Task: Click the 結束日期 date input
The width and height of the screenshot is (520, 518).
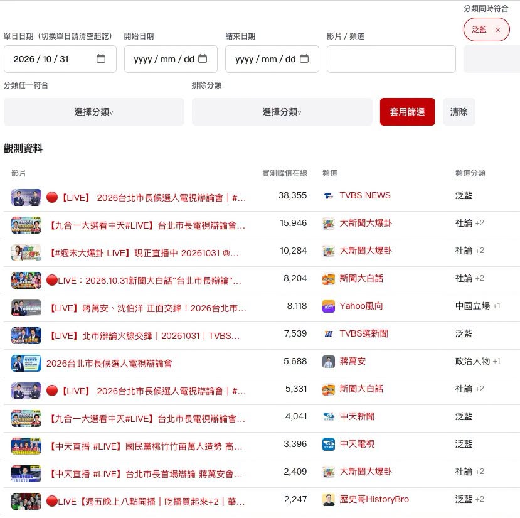Action: tap(272, 59)
